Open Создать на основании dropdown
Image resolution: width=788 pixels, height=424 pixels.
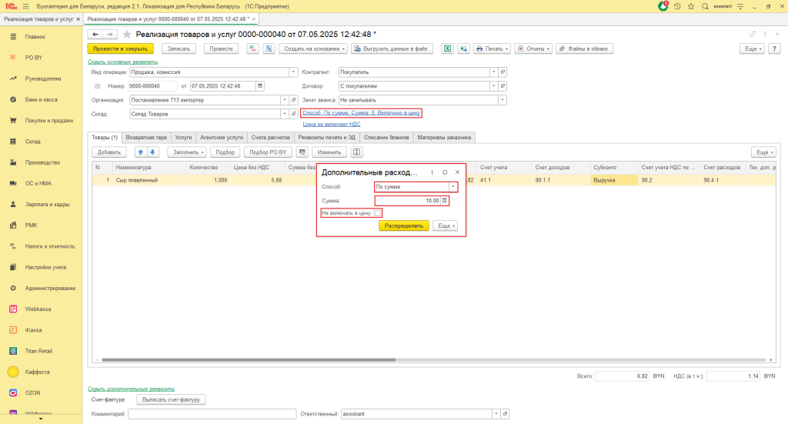313,48
